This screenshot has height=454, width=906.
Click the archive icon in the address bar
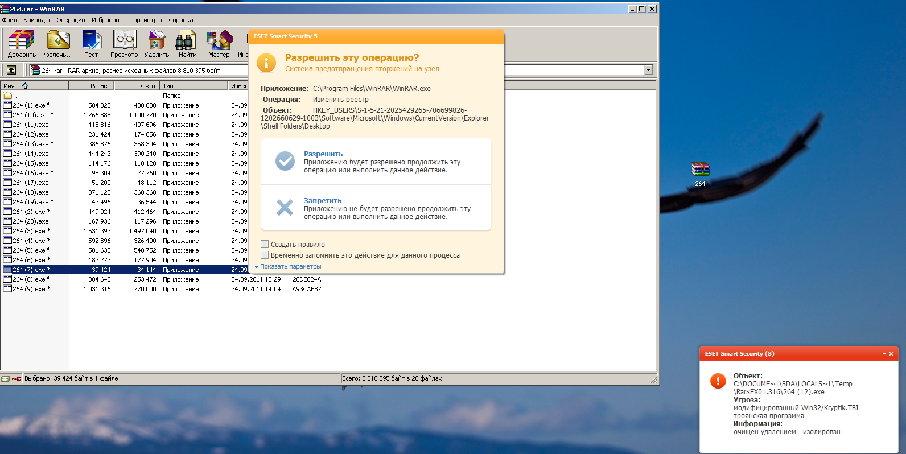(35, 70)
